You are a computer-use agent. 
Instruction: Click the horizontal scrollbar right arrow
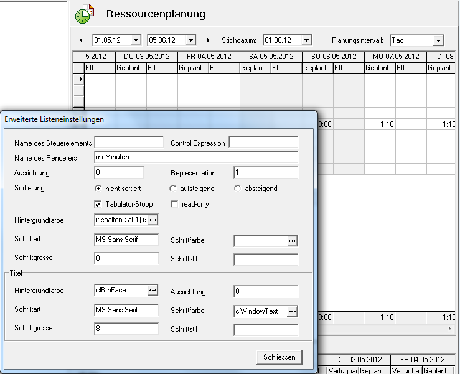coord(451,327)
